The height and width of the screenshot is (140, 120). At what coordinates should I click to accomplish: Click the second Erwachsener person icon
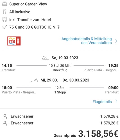(5, 123)
